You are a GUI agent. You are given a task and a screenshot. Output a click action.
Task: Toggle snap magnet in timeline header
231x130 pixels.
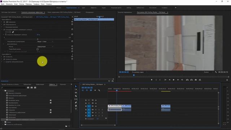[x=87, y=90]
